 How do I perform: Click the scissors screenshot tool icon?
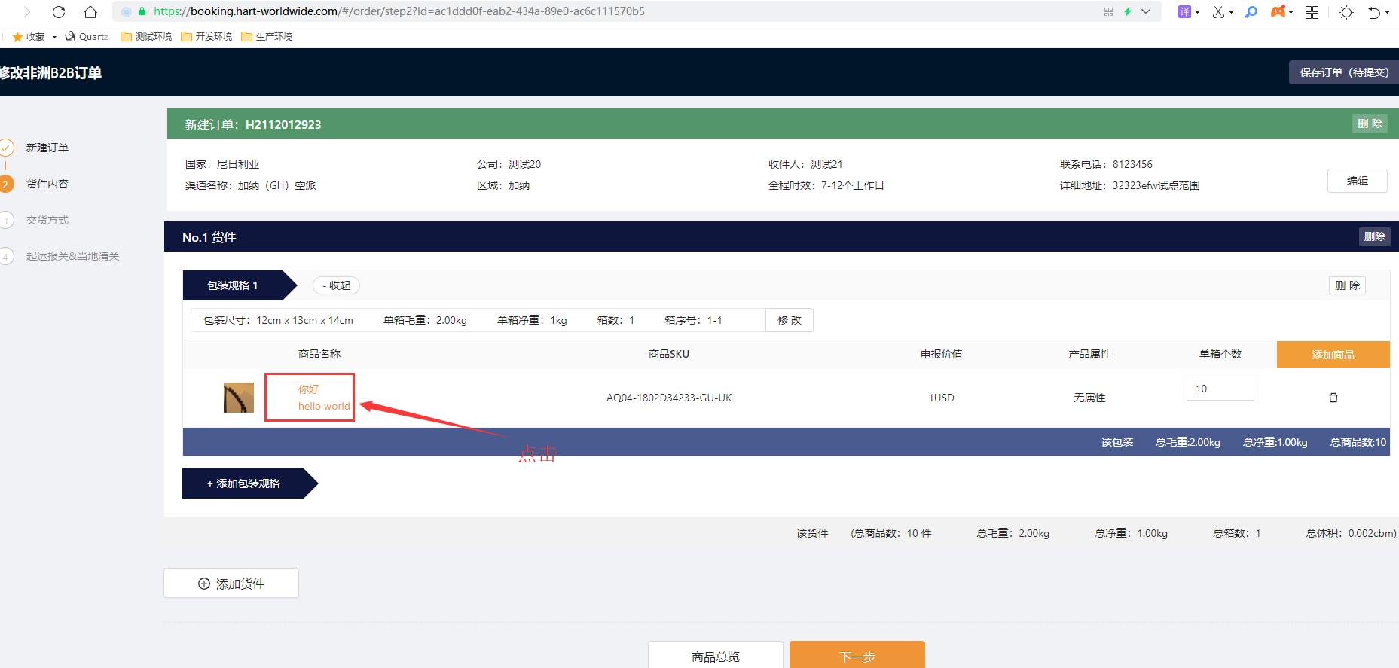(1217, 12)
